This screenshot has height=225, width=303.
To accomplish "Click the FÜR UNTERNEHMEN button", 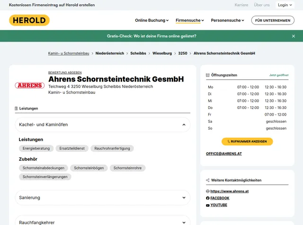I will [273, 20].
